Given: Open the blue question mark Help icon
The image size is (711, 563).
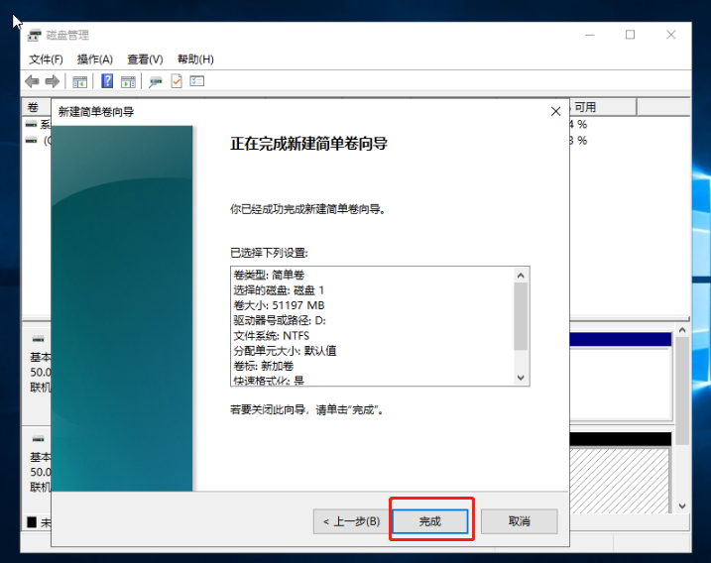Looking at the screenshot, I should (x=107, y=81).
